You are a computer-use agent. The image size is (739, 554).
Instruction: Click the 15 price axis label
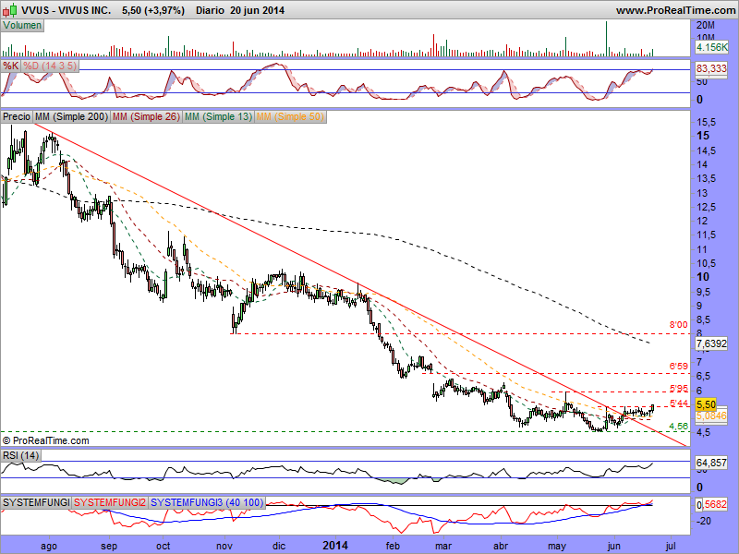(x=703, y=136)
